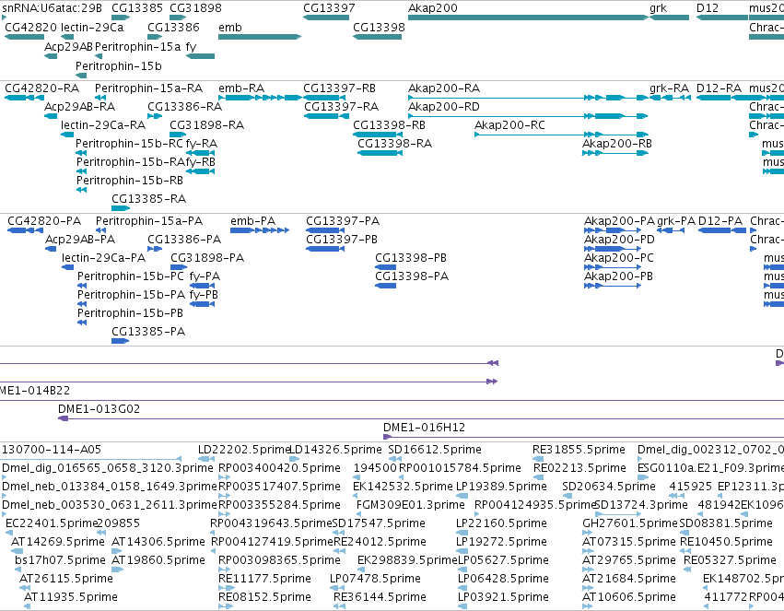Screen dimensions: 784x611
Task: Click the lectin-29Ca-RA transcript label
Action: click(103, 125)
